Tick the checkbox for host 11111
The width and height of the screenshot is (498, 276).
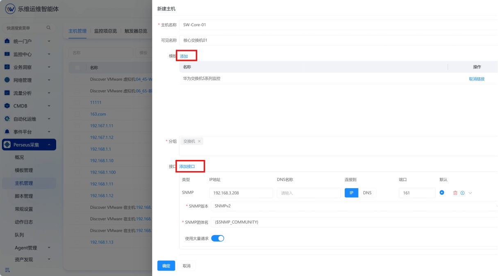click(x=77, y=102)
